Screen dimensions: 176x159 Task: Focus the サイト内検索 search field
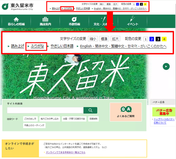click(45, 110)
